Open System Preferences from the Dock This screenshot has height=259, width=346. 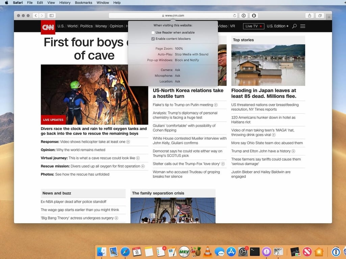pos(243,252)
